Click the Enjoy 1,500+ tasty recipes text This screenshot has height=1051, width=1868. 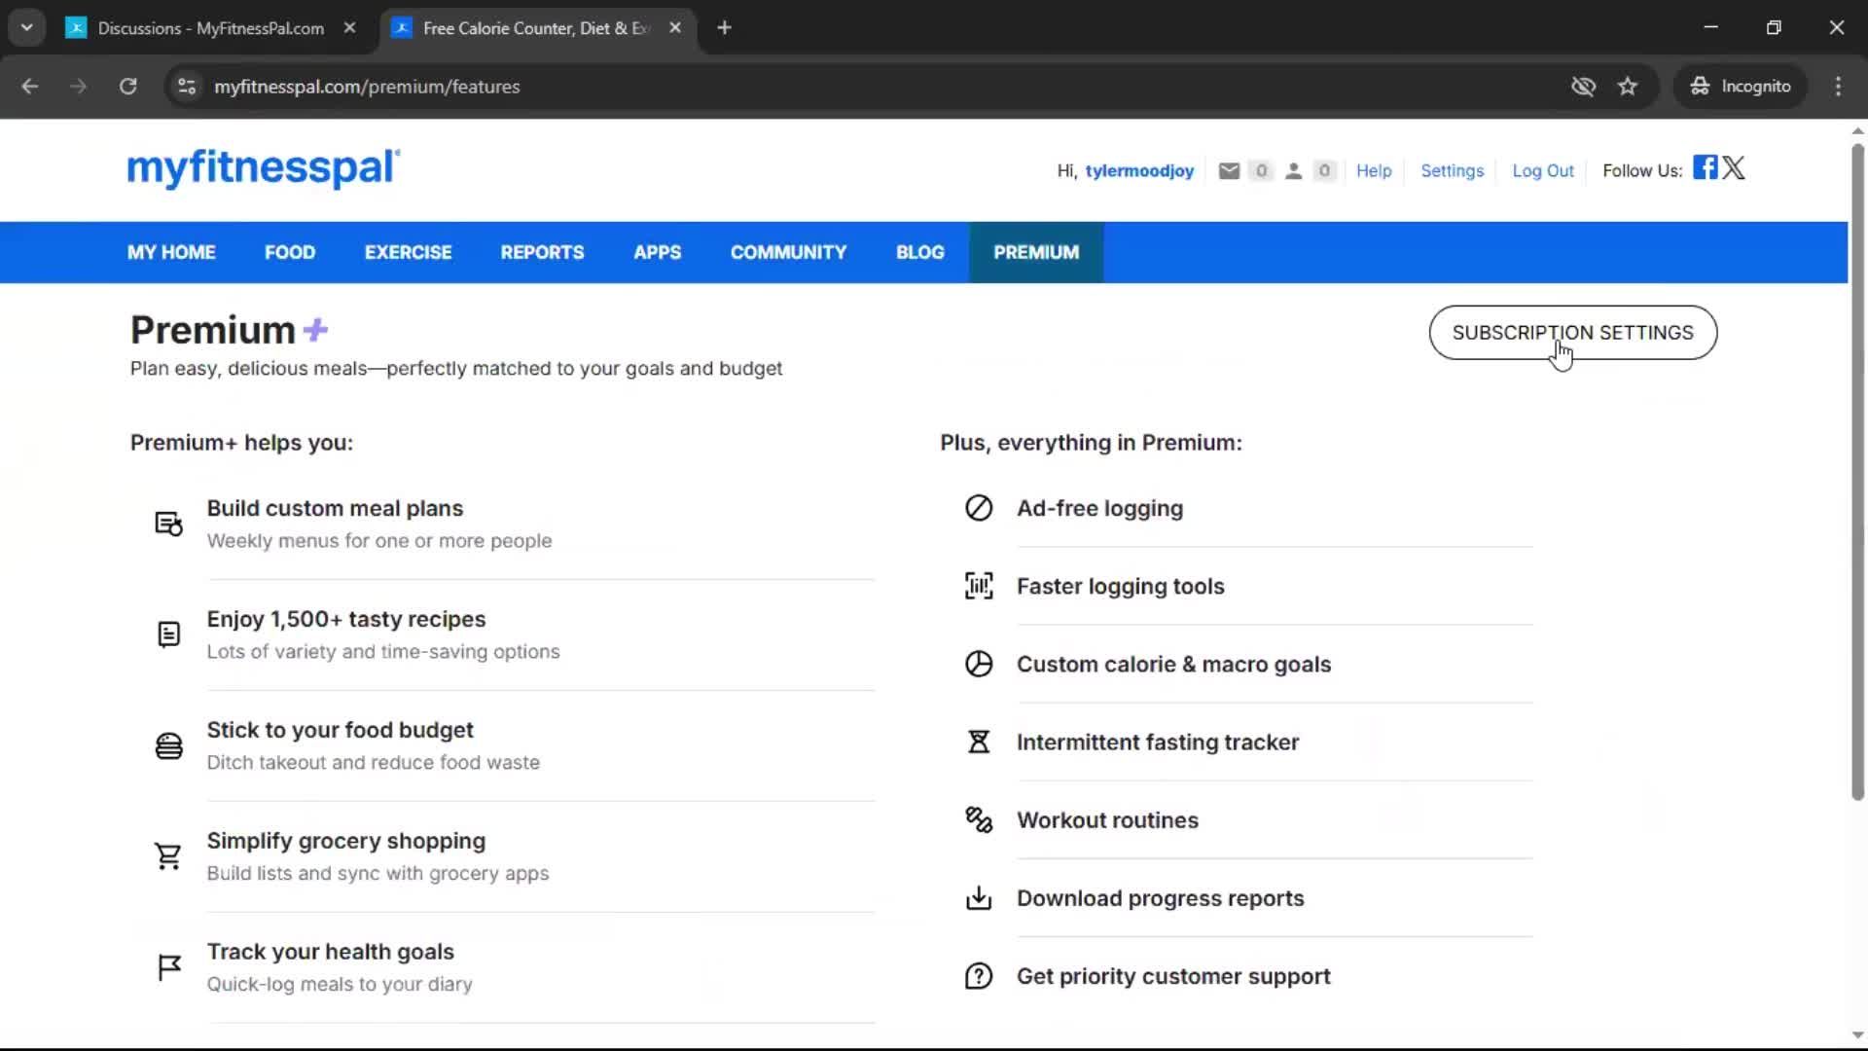(x=346, y=620)
